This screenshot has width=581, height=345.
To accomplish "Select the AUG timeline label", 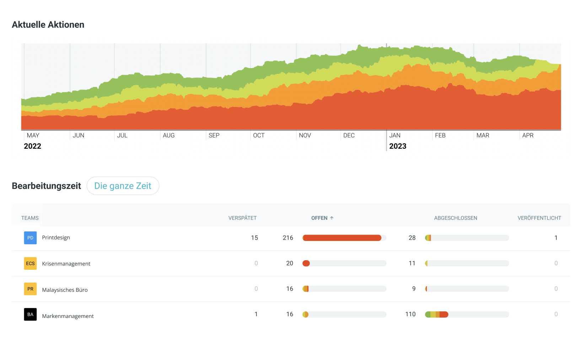I will point(169,135).
